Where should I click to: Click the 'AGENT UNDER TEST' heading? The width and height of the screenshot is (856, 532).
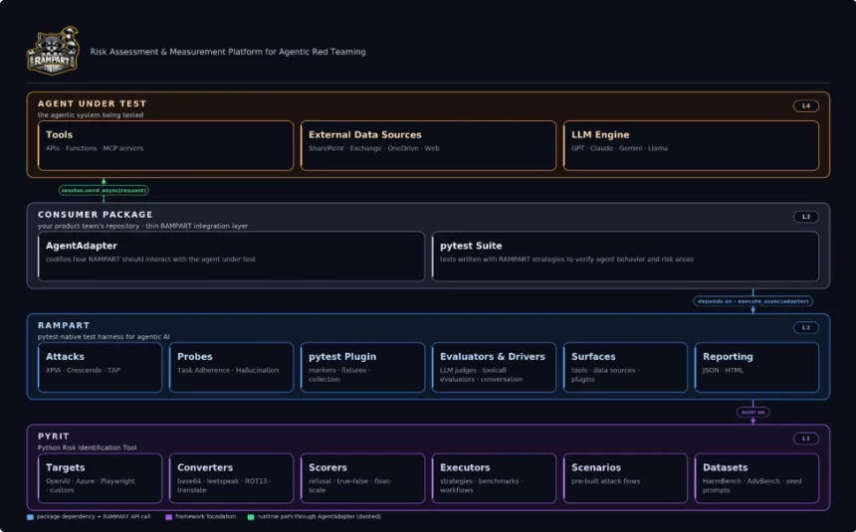(92, 103)
